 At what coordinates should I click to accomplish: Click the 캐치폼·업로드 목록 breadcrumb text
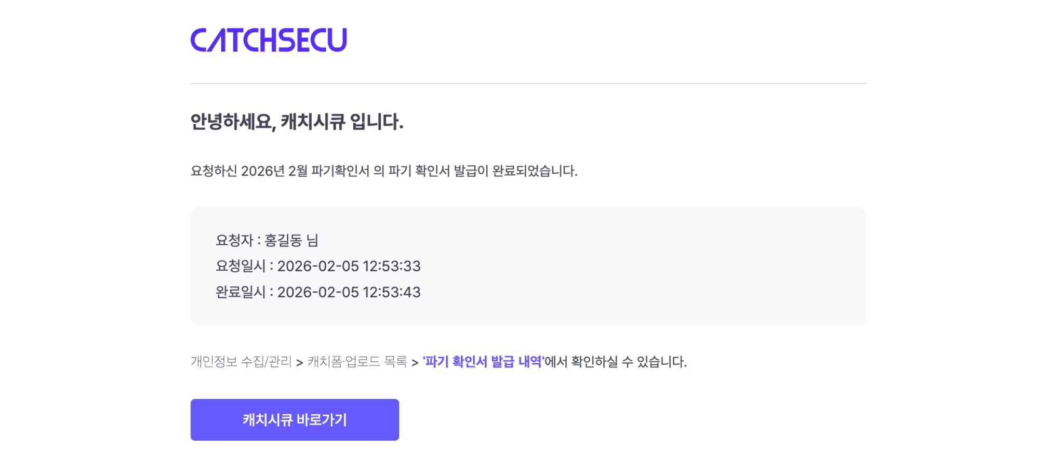(357, 362)
